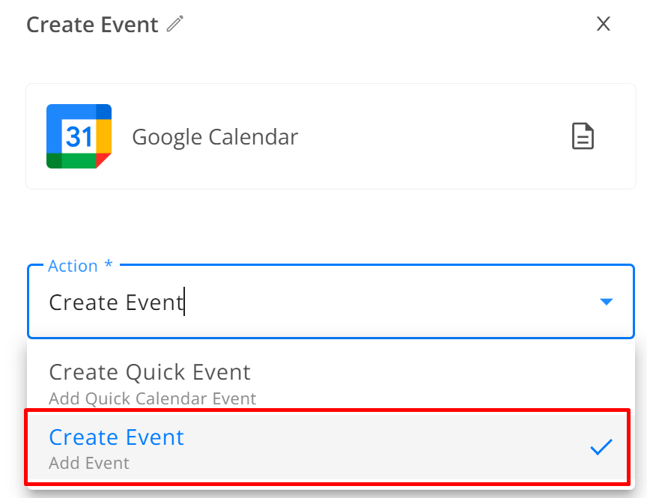Click the required asterisk next to Action
This screenshot has height=498, width=647.
click(x=109, y=264)
